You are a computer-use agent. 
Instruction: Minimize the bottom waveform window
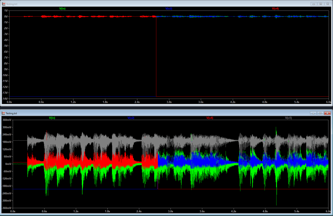pyautogui.click(x=313, y=113)
